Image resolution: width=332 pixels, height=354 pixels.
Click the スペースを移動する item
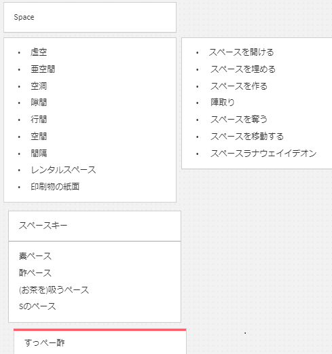pos(247,137)
